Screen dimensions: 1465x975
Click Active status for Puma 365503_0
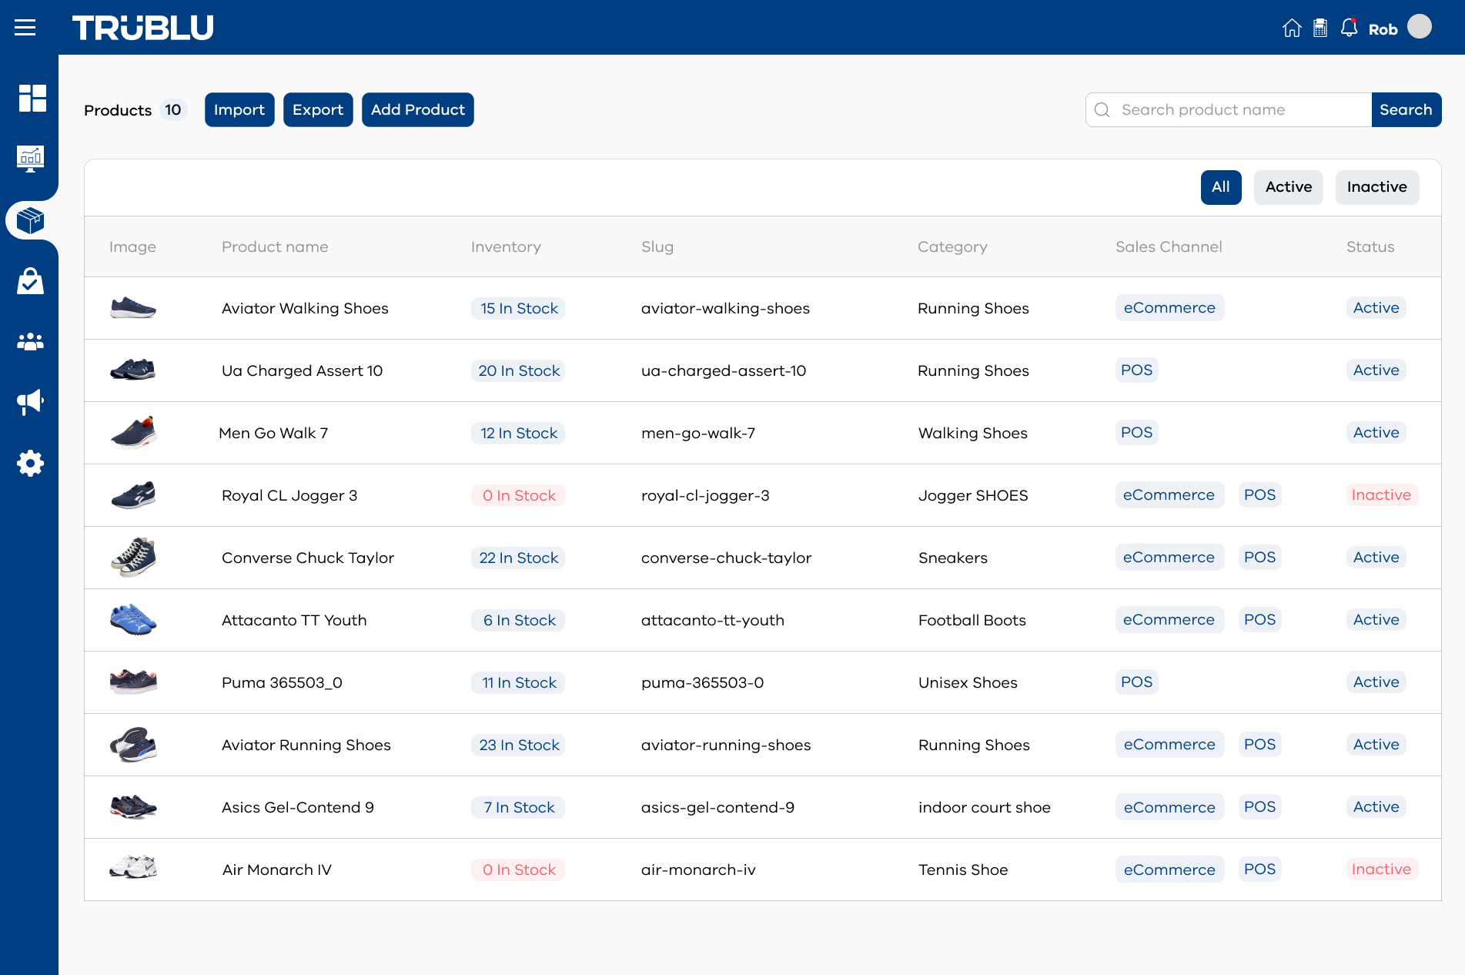pyautogui.click(x=1376, y=682)
